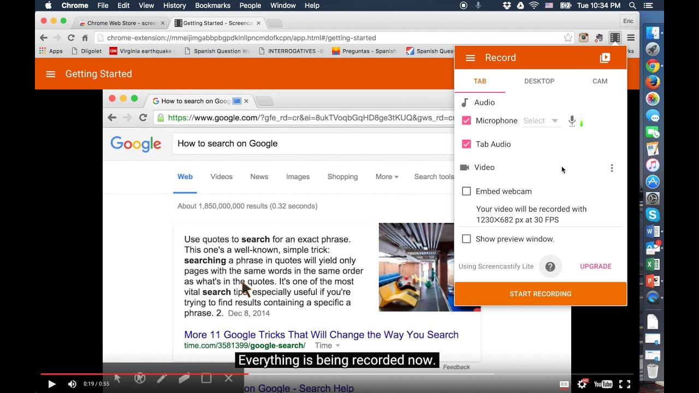Viewport: 699px width, 393px height.
Task: Uncheck the Tab Audio checkbox
Action: pyautogui.click(x=466, y=144)
